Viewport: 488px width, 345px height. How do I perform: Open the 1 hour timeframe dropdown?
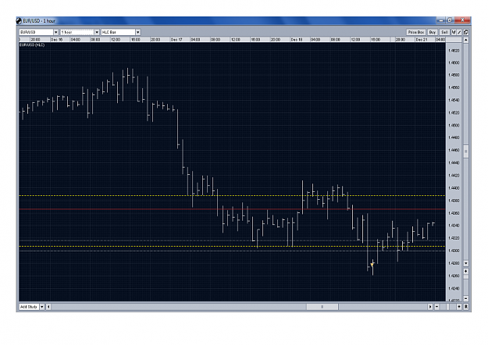pos(97,32)
